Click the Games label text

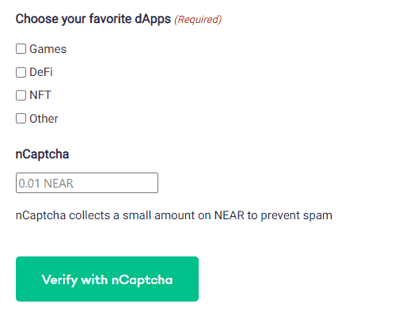(47, 49)
